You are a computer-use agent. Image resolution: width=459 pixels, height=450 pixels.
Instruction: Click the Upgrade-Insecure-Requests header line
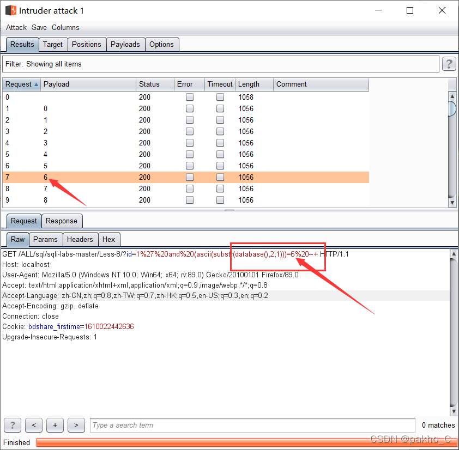50,337
